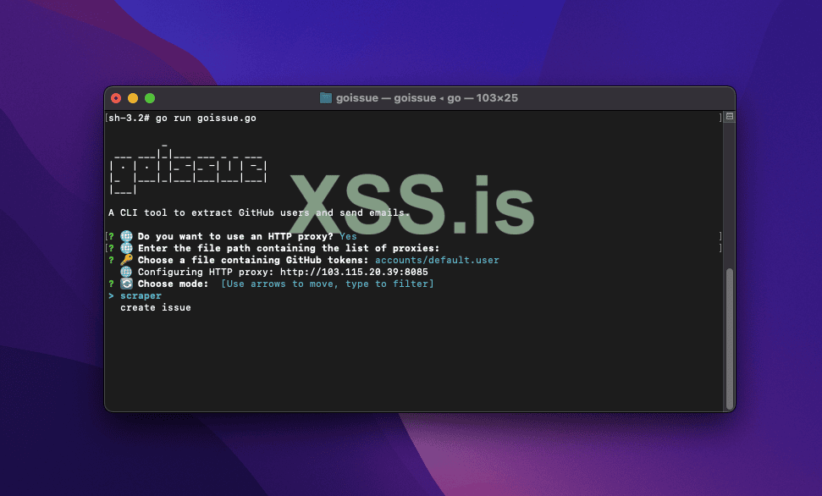Viewport: 822px width, 496px height.
Task: Click the terminal vertical scrollbar thumb
Action: (x=729, y=339)
